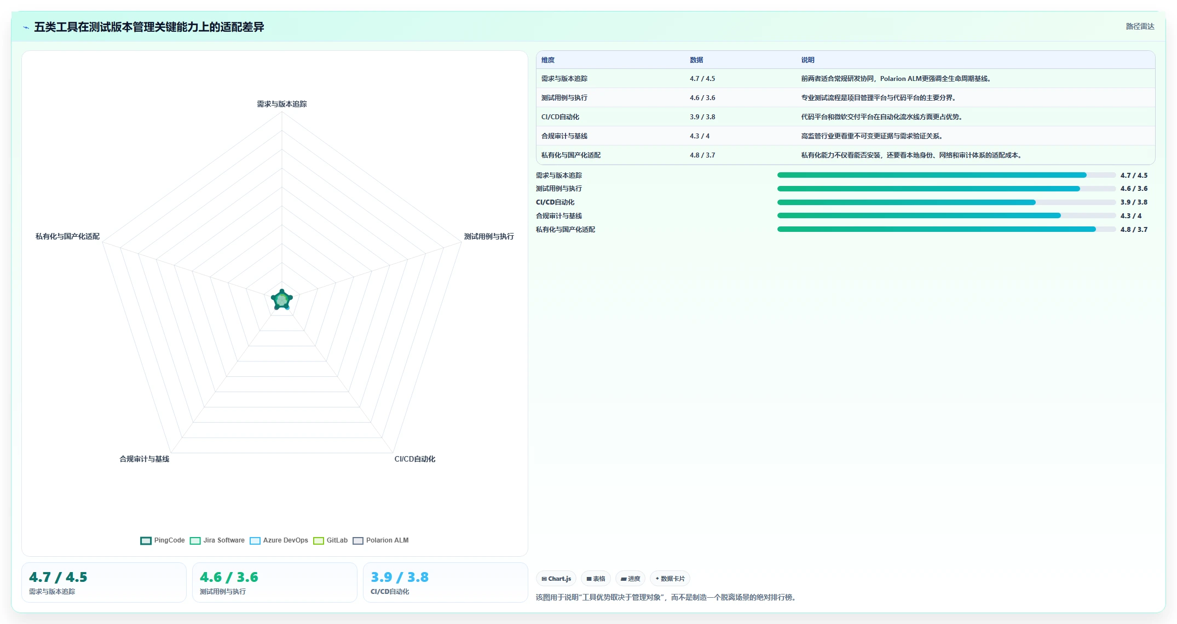Click the 路径雷达 label in the header
This screenshot has width=1177, height=624.
[x=1140, y=26]
